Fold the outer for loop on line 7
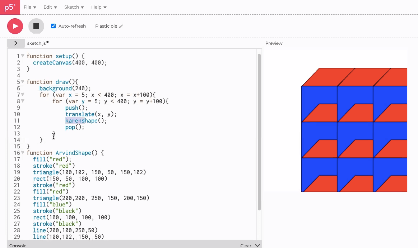This screenshot has height=248, width=418. [x=22, y=95]
